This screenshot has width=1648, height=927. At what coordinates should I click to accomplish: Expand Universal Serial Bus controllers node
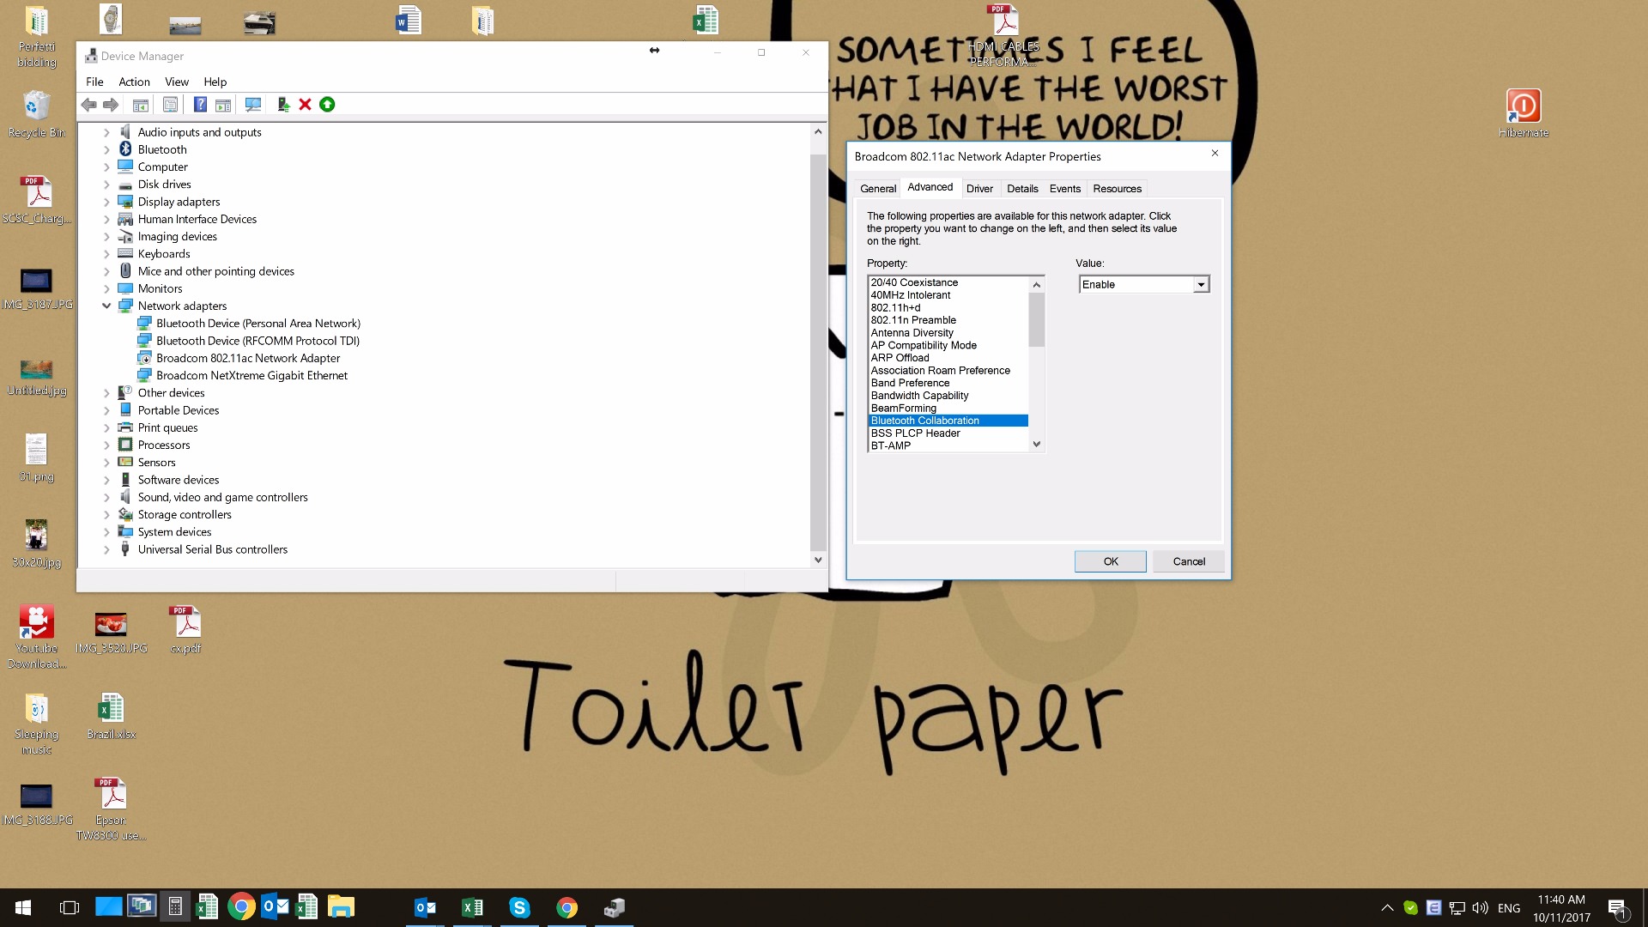[106, 549]
